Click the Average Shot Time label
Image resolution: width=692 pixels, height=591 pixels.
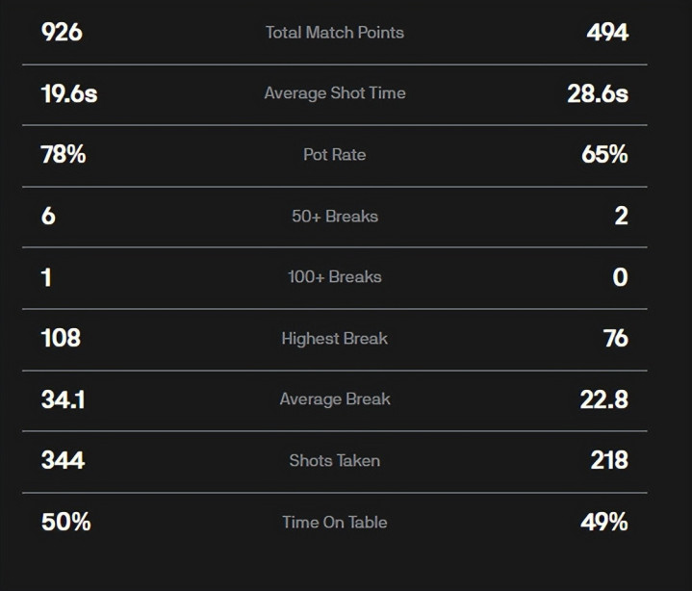tap(334, 93)
